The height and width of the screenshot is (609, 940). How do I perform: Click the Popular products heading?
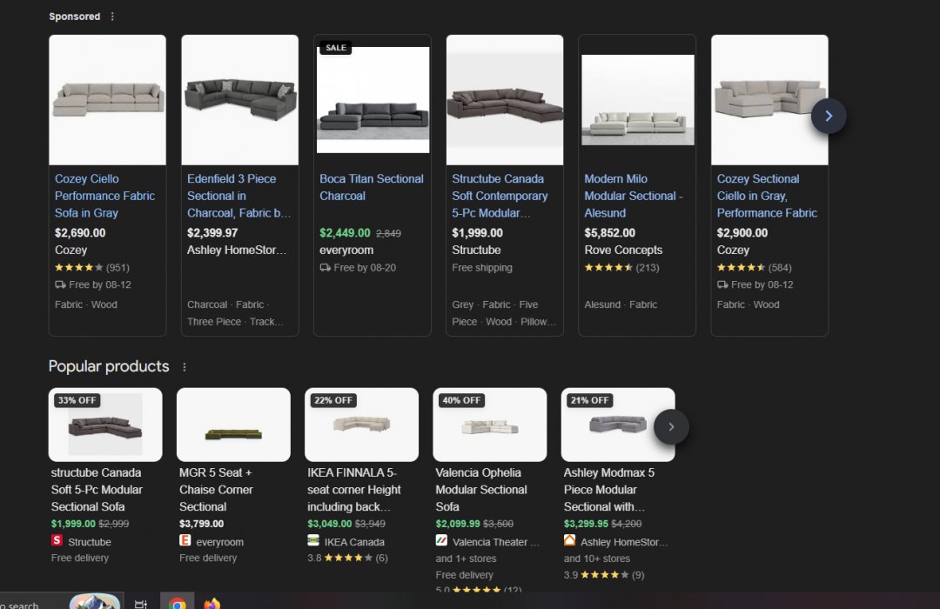[x=109, y=366]
